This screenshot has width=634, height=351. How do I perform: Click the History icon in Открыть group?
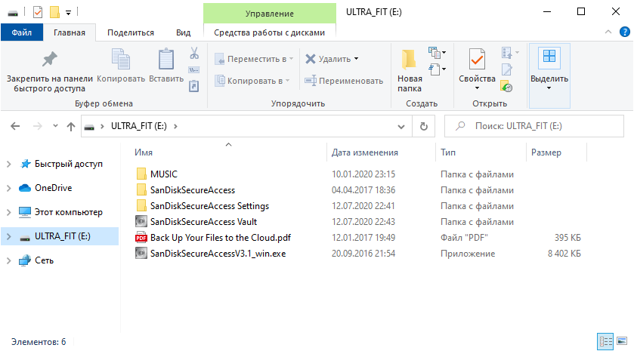coord(506,86)
